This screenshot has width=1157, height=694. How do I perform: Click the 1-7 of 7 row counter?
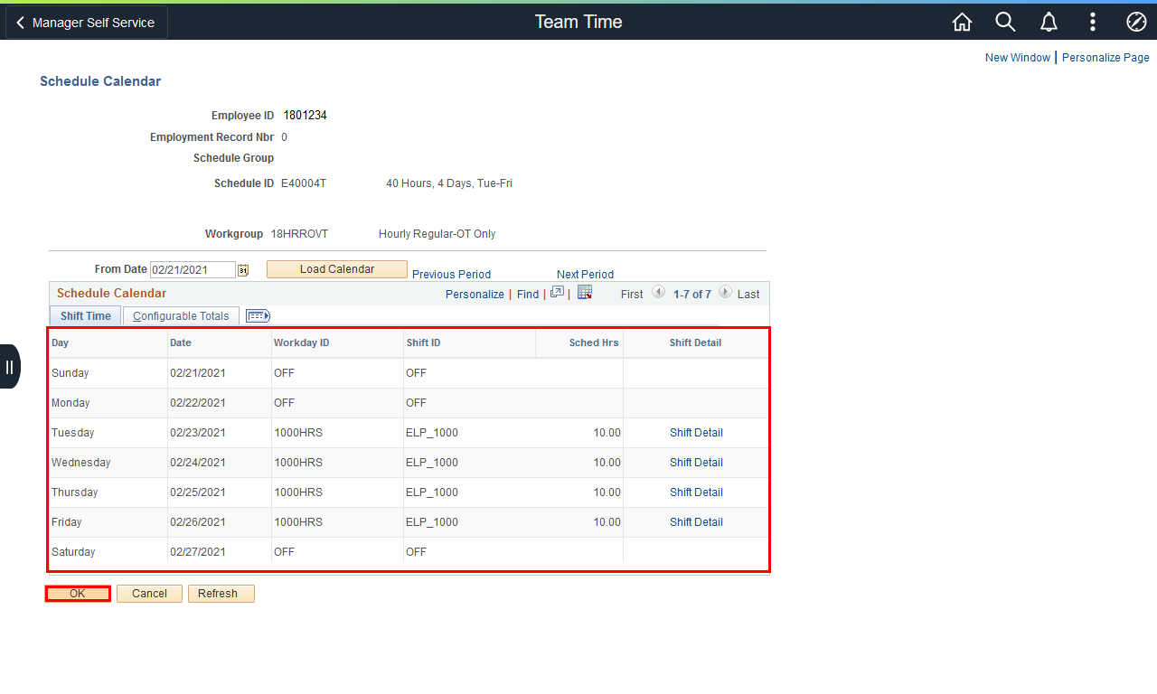pyautogui.click(x=692, y=295)
